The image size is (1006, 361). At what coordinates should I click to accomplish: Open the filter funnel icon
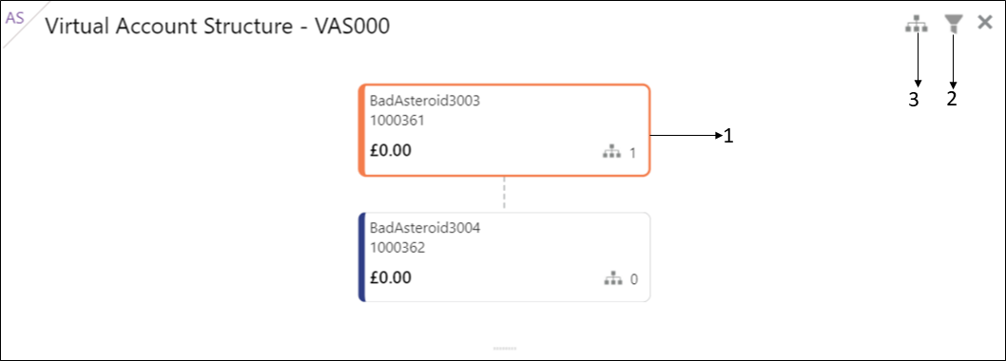click(x=954, y=25)
